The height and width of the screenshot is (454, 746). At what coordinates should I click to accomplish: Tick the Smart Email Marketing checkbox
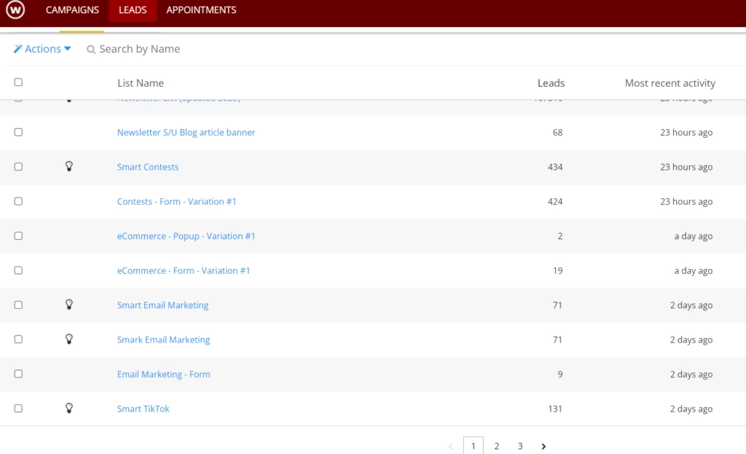18,305
